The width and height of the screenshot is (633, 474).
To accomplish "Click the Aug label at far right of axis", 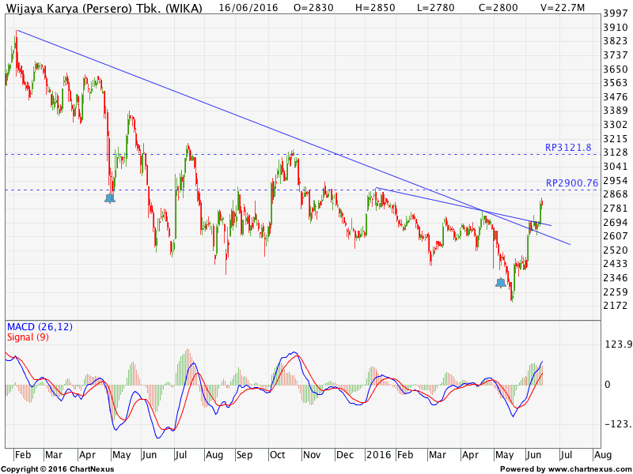I will pyautogui.click(x=602, y=455).
